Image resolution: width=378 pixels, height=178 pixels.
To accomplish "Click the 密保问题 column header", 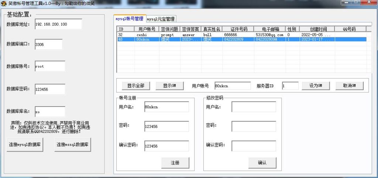I will click(x=170, y=29).
